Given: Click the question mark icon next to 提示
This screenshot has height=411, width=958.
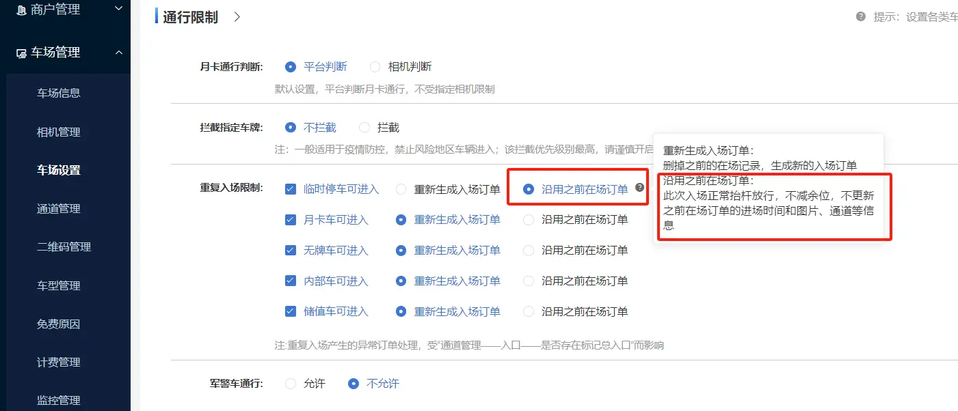Looking at the screenshot, I should (861, 16).
